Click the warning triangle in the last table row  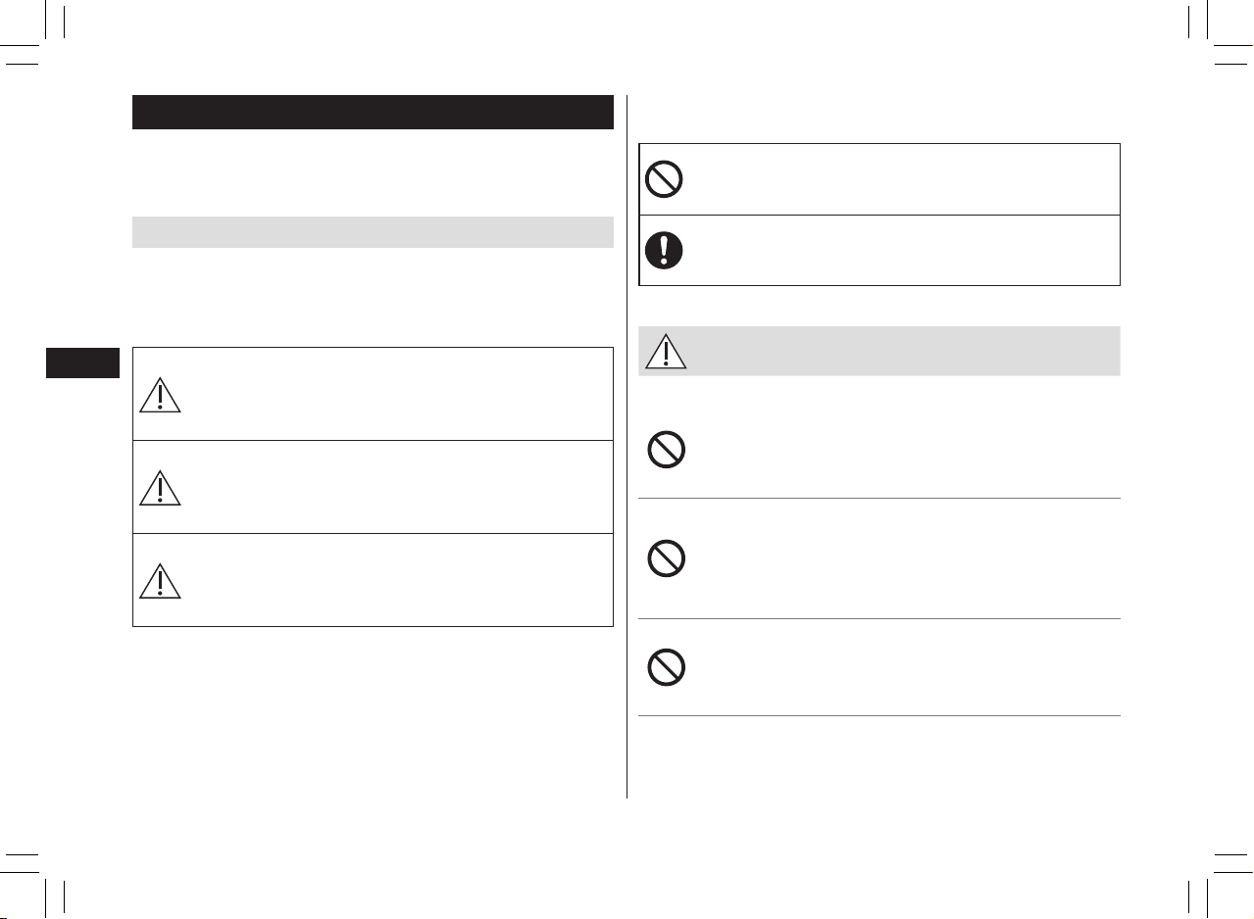[160, 579]
